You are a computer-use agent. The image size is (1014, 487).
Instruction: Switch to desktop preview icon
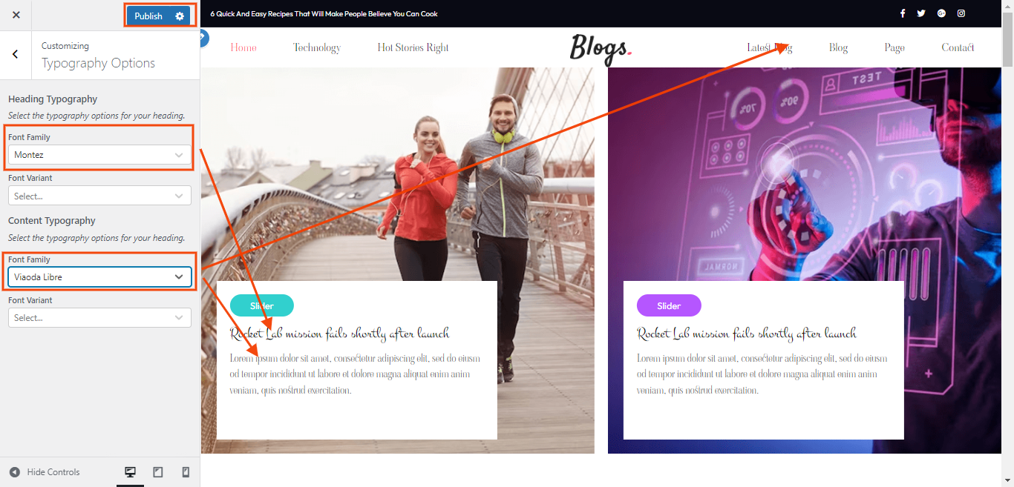point(130,472)
